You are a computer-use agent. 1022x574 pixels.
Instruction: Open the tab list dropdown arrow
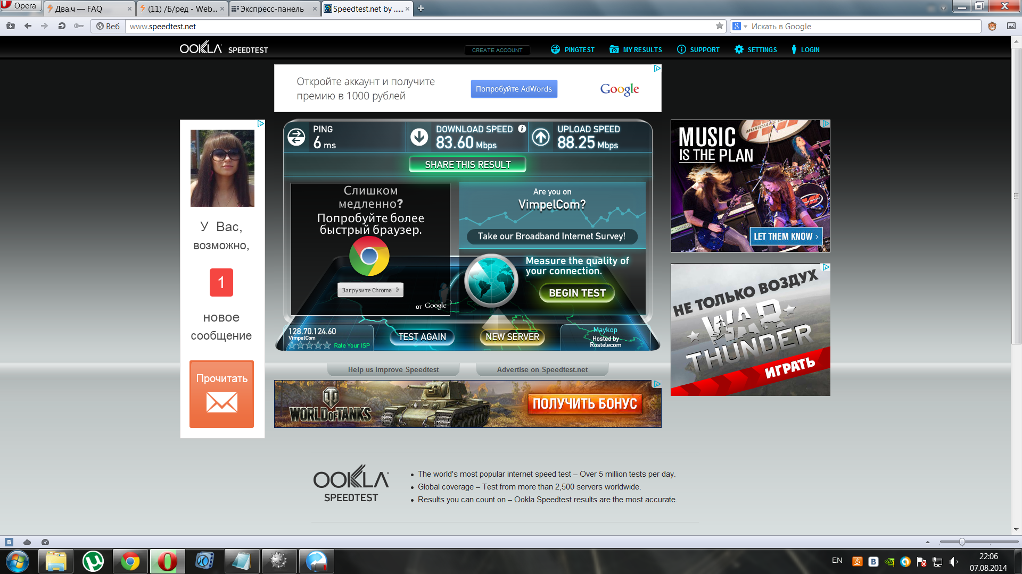click(x=943, y=9)
